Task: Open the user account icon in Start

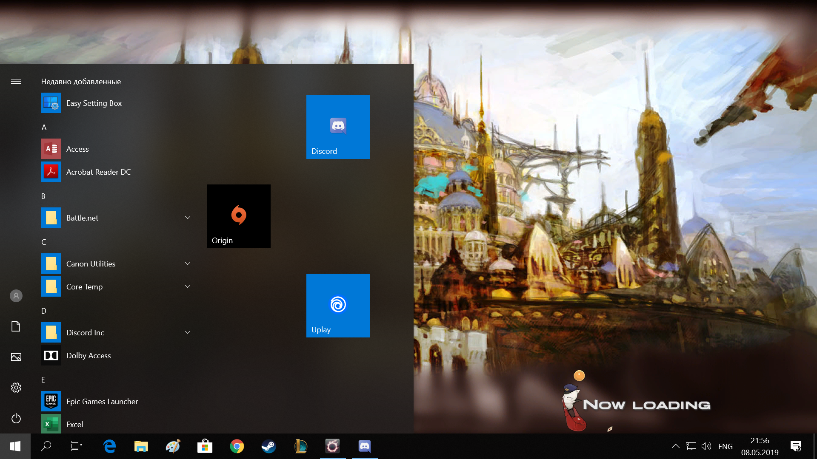Action: [16, 296]
